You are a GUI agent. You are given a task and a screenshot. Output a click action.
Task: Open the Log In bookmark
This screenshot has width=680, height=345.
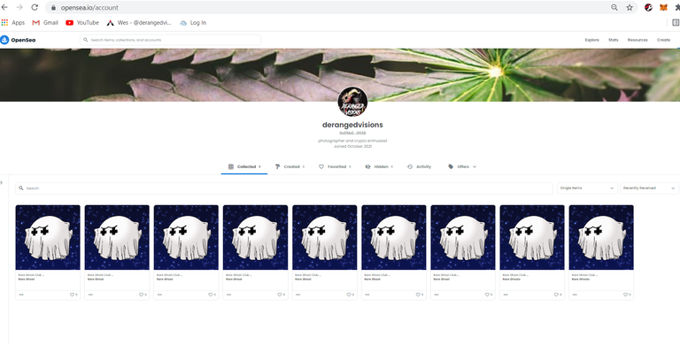pyautogui.click(x=193, y=22)
